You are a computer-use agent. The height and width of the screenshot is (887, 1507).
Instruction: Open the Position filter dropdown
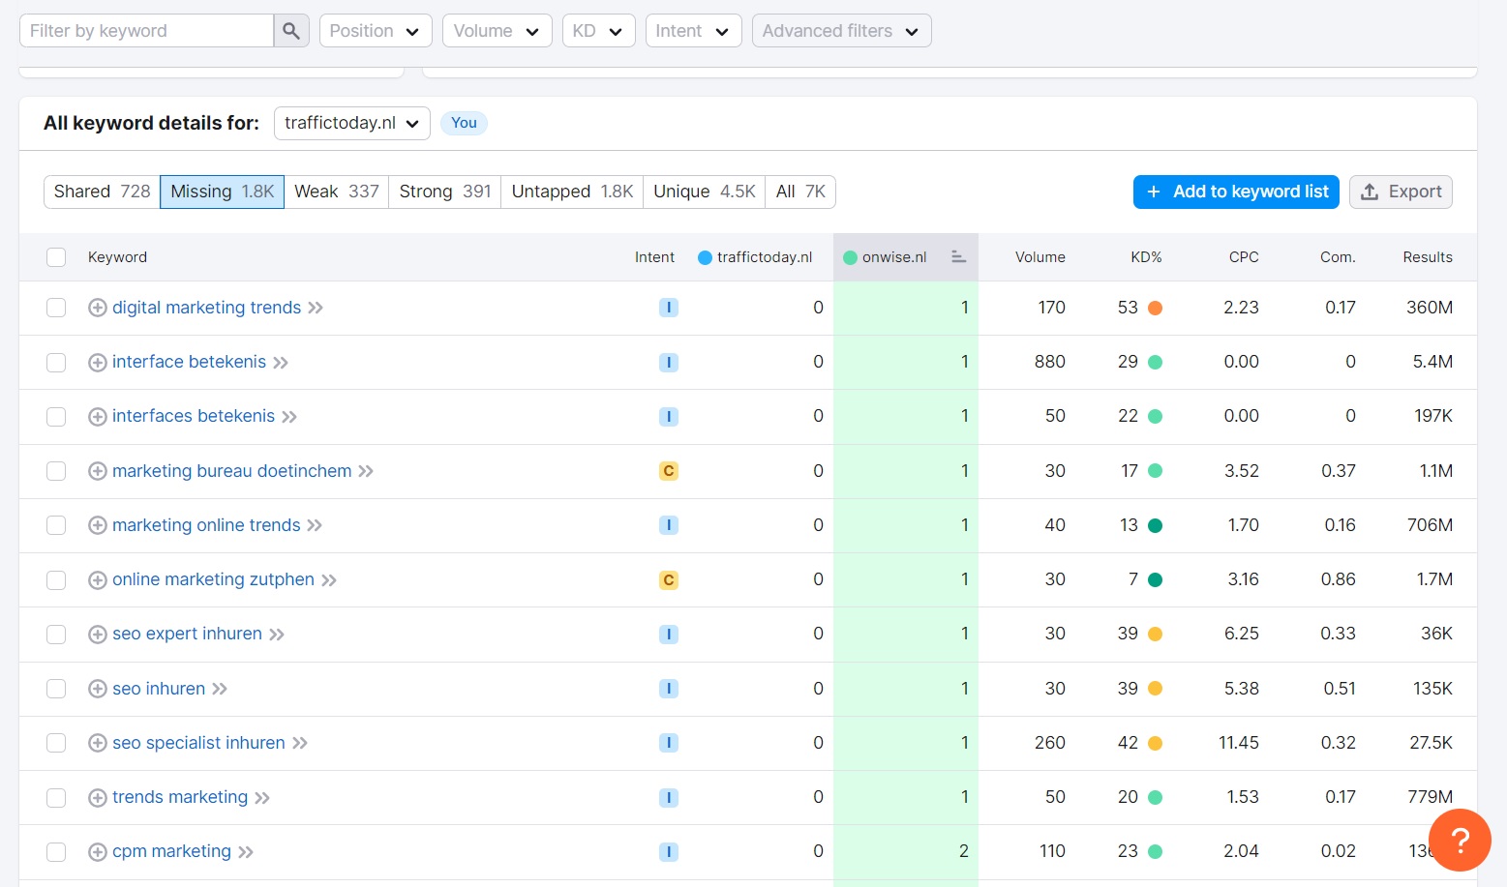pyautogui.click(x=376, y=31)
